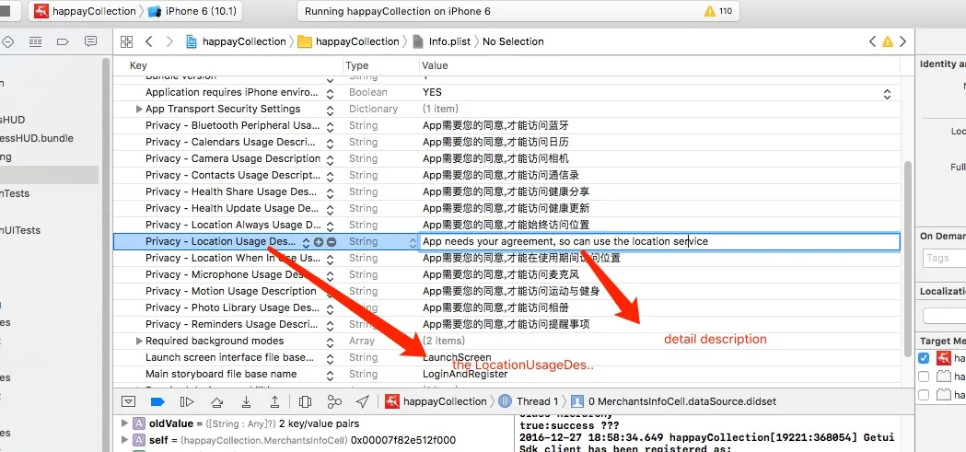Open key chooser for Location Usage Description row
This screenshot has width=966, height=452.
tap(306, 242)
